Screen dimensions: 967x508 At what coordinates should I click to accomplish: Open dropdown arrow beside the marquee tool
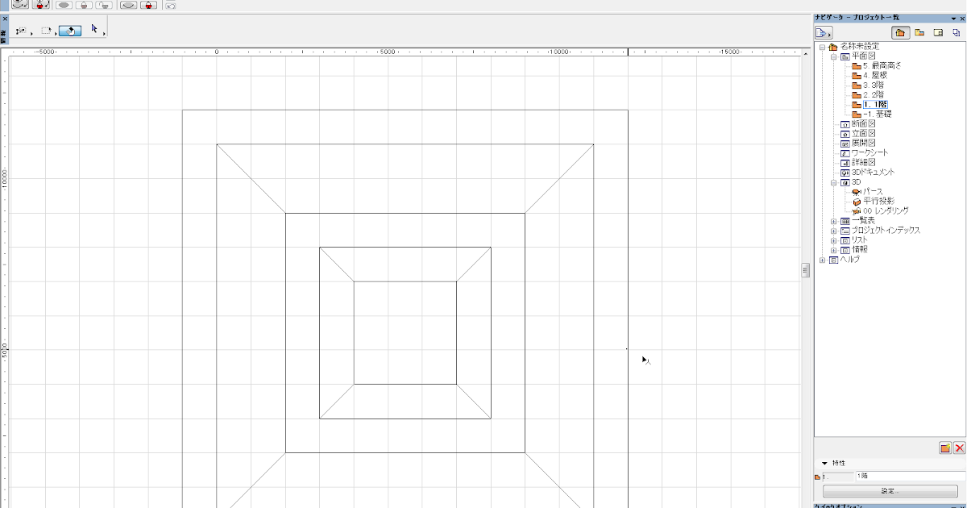(x=56, y=34)
